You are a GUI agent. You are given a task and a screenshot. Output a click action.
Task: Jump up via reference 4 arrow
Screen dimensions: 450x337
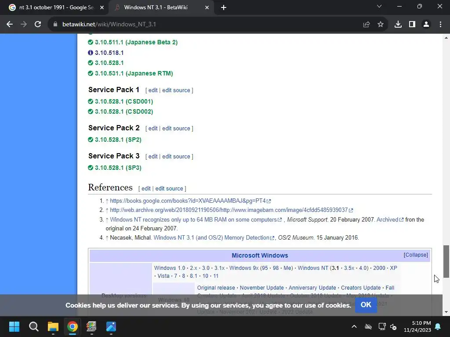pyautogui.click(x=107, y=238)
